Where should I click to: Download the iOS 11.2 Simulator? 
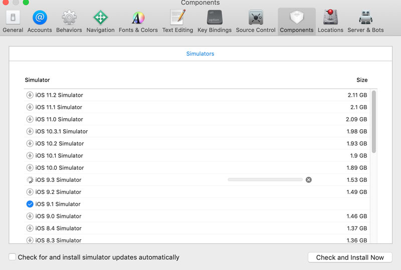(30, 95)
